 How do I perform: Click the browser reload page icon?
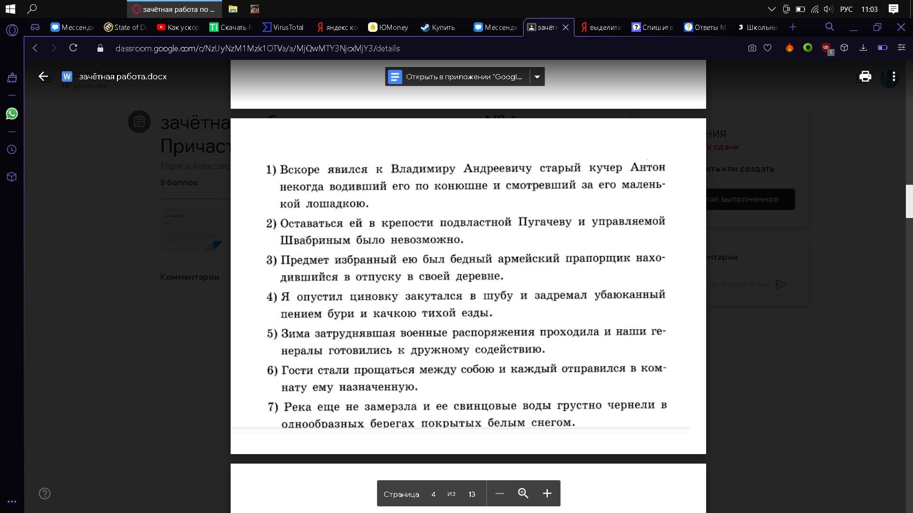[73, 48]
